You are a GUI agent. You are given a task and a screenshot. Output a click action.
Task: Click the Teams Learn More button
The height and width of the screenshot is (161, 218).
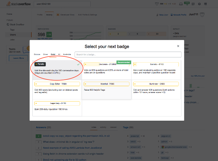pyautogui.click(x=18, y=58)
